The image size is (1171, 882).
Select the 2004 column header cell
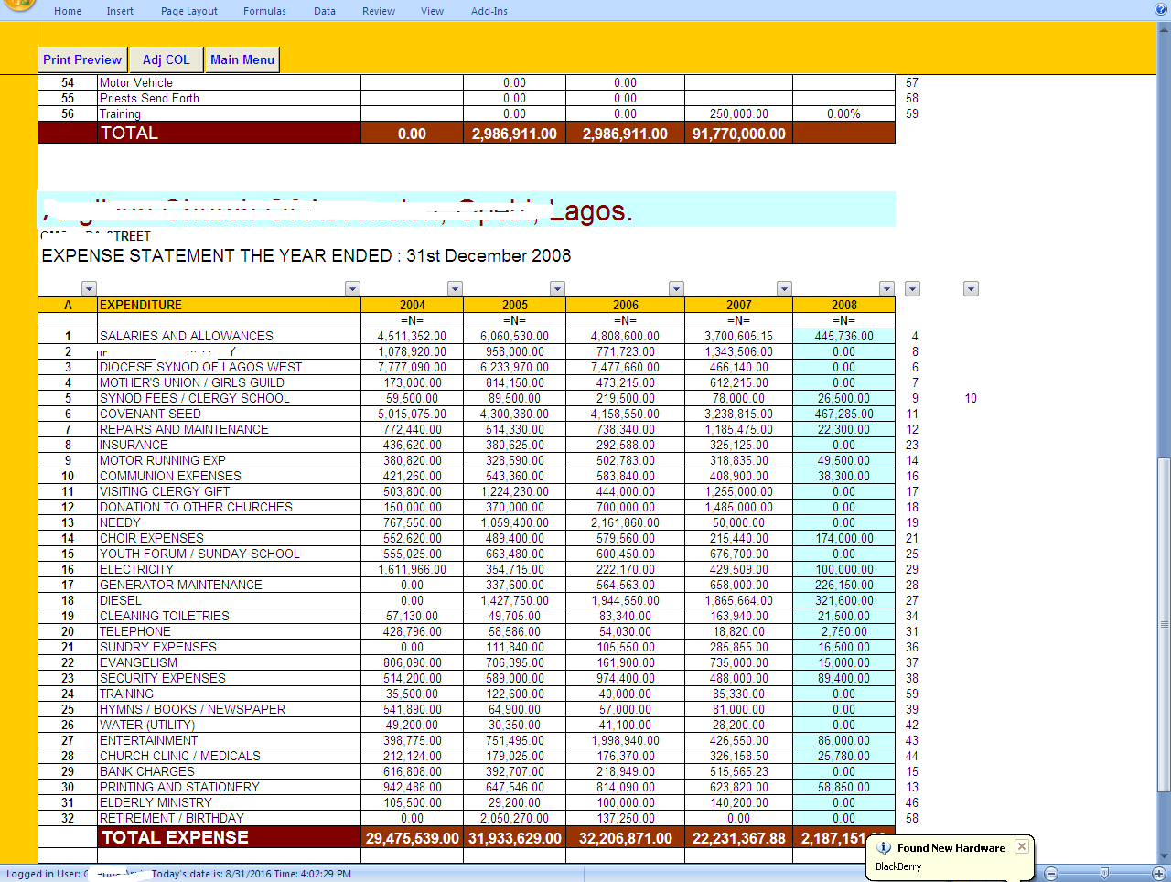tap(413, 305)
